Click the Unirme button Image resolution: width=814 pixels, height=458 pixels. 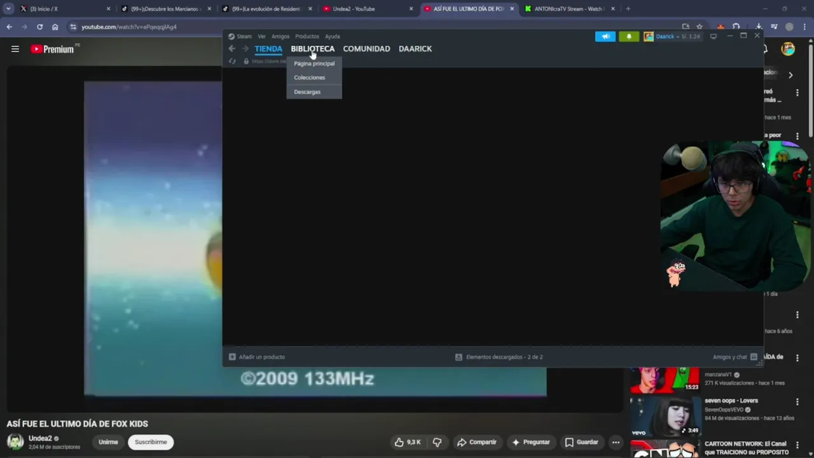click(108, 442)
